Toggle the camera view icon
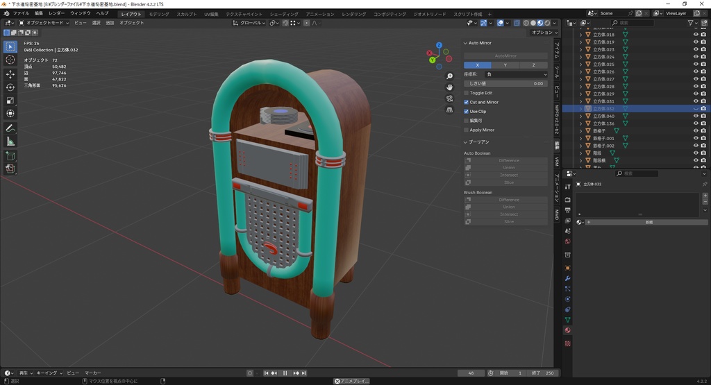The image size is (711, 385). coord(449,99)
